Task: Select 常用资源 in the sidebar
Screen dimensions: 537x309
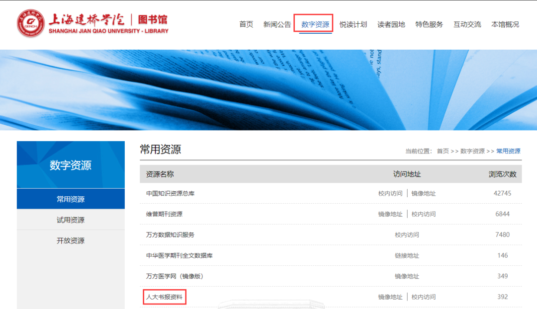Action: click(70, 198)
